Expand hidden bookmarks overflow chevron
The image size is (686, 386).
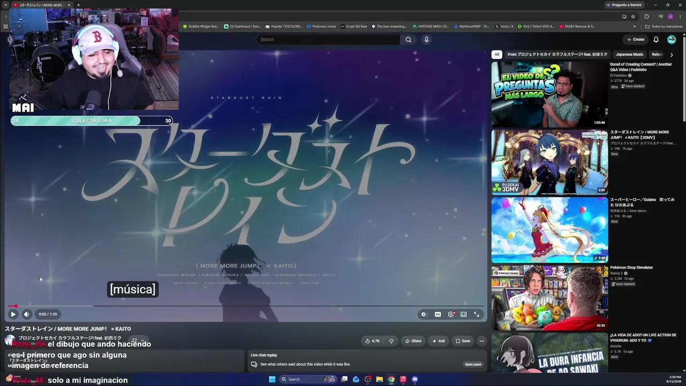click(635, 26)
